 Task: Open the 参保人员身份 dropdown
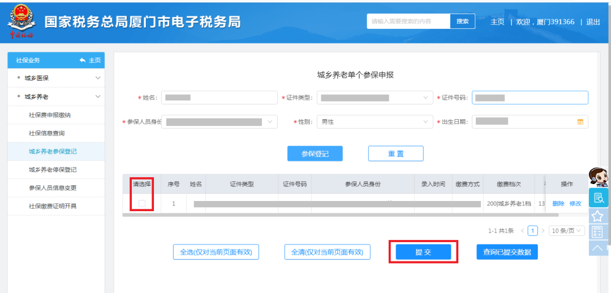[x=220, y=121]
